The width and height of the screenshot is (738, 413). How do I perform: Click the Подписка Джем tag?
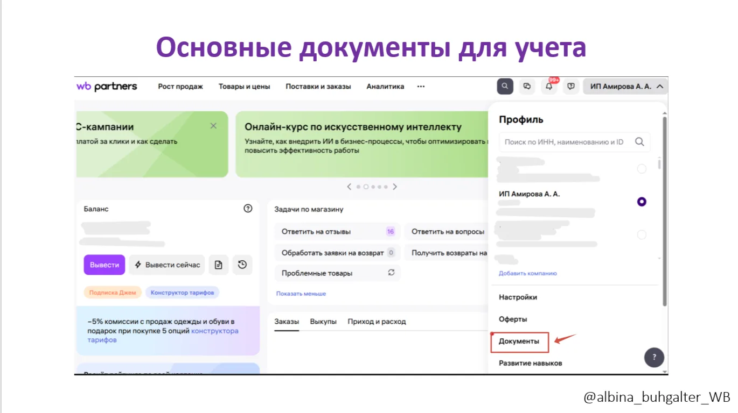(113, 293)
